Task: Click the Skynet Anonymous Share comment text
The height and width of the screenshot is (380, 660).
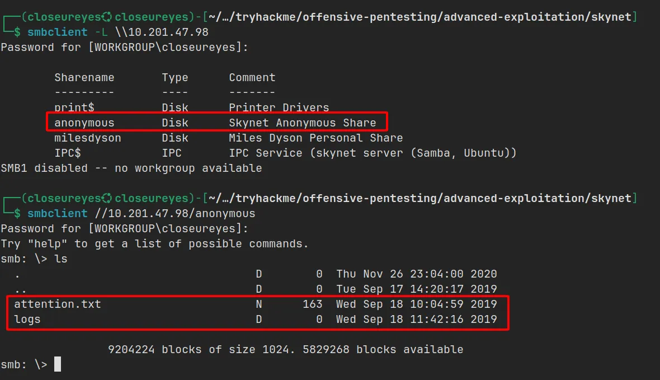Action: (302, 123)
